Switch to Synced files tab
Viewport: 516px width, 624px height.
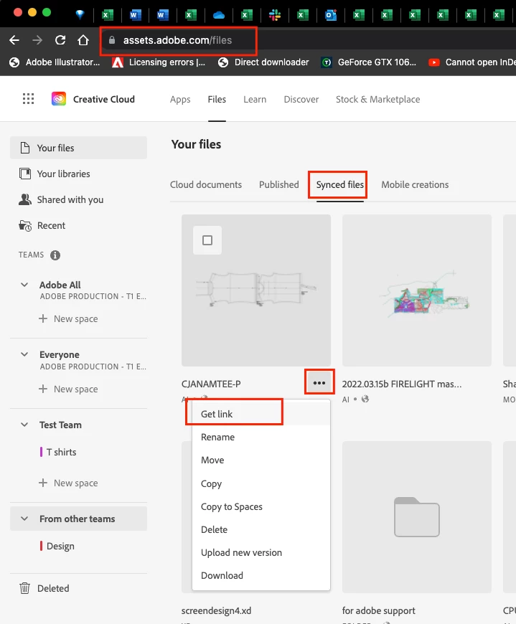340,184
